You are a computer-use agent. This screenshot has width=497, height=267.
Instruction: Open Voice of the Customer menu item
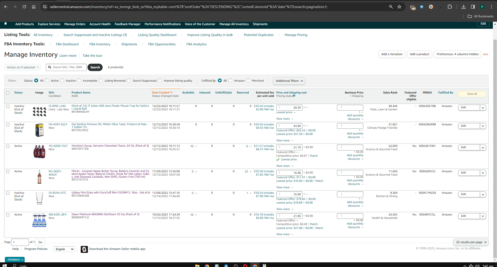(x=200, y=24)
